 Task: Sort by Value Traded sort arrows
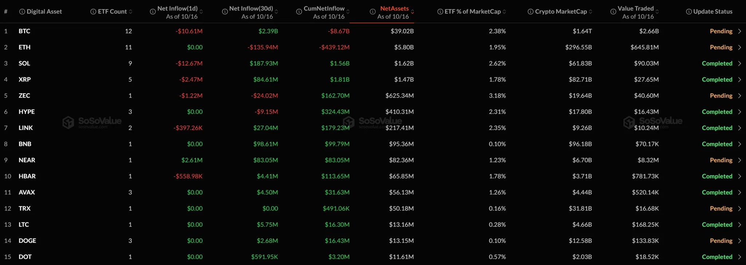point(657,12)
